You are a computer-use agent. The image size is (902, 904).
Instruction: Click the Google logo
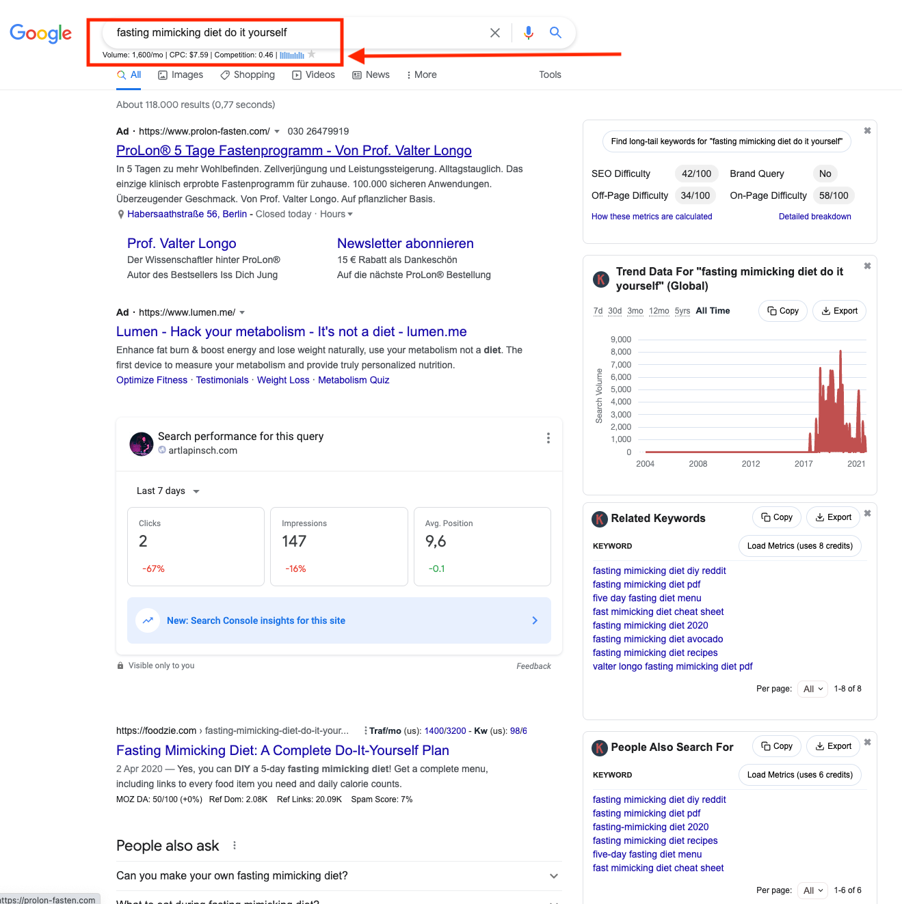(40, 33)
